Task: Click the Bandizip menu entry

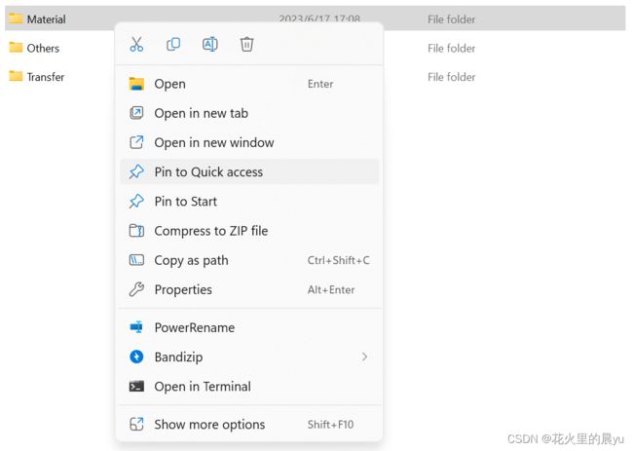Action: [249, 357]
